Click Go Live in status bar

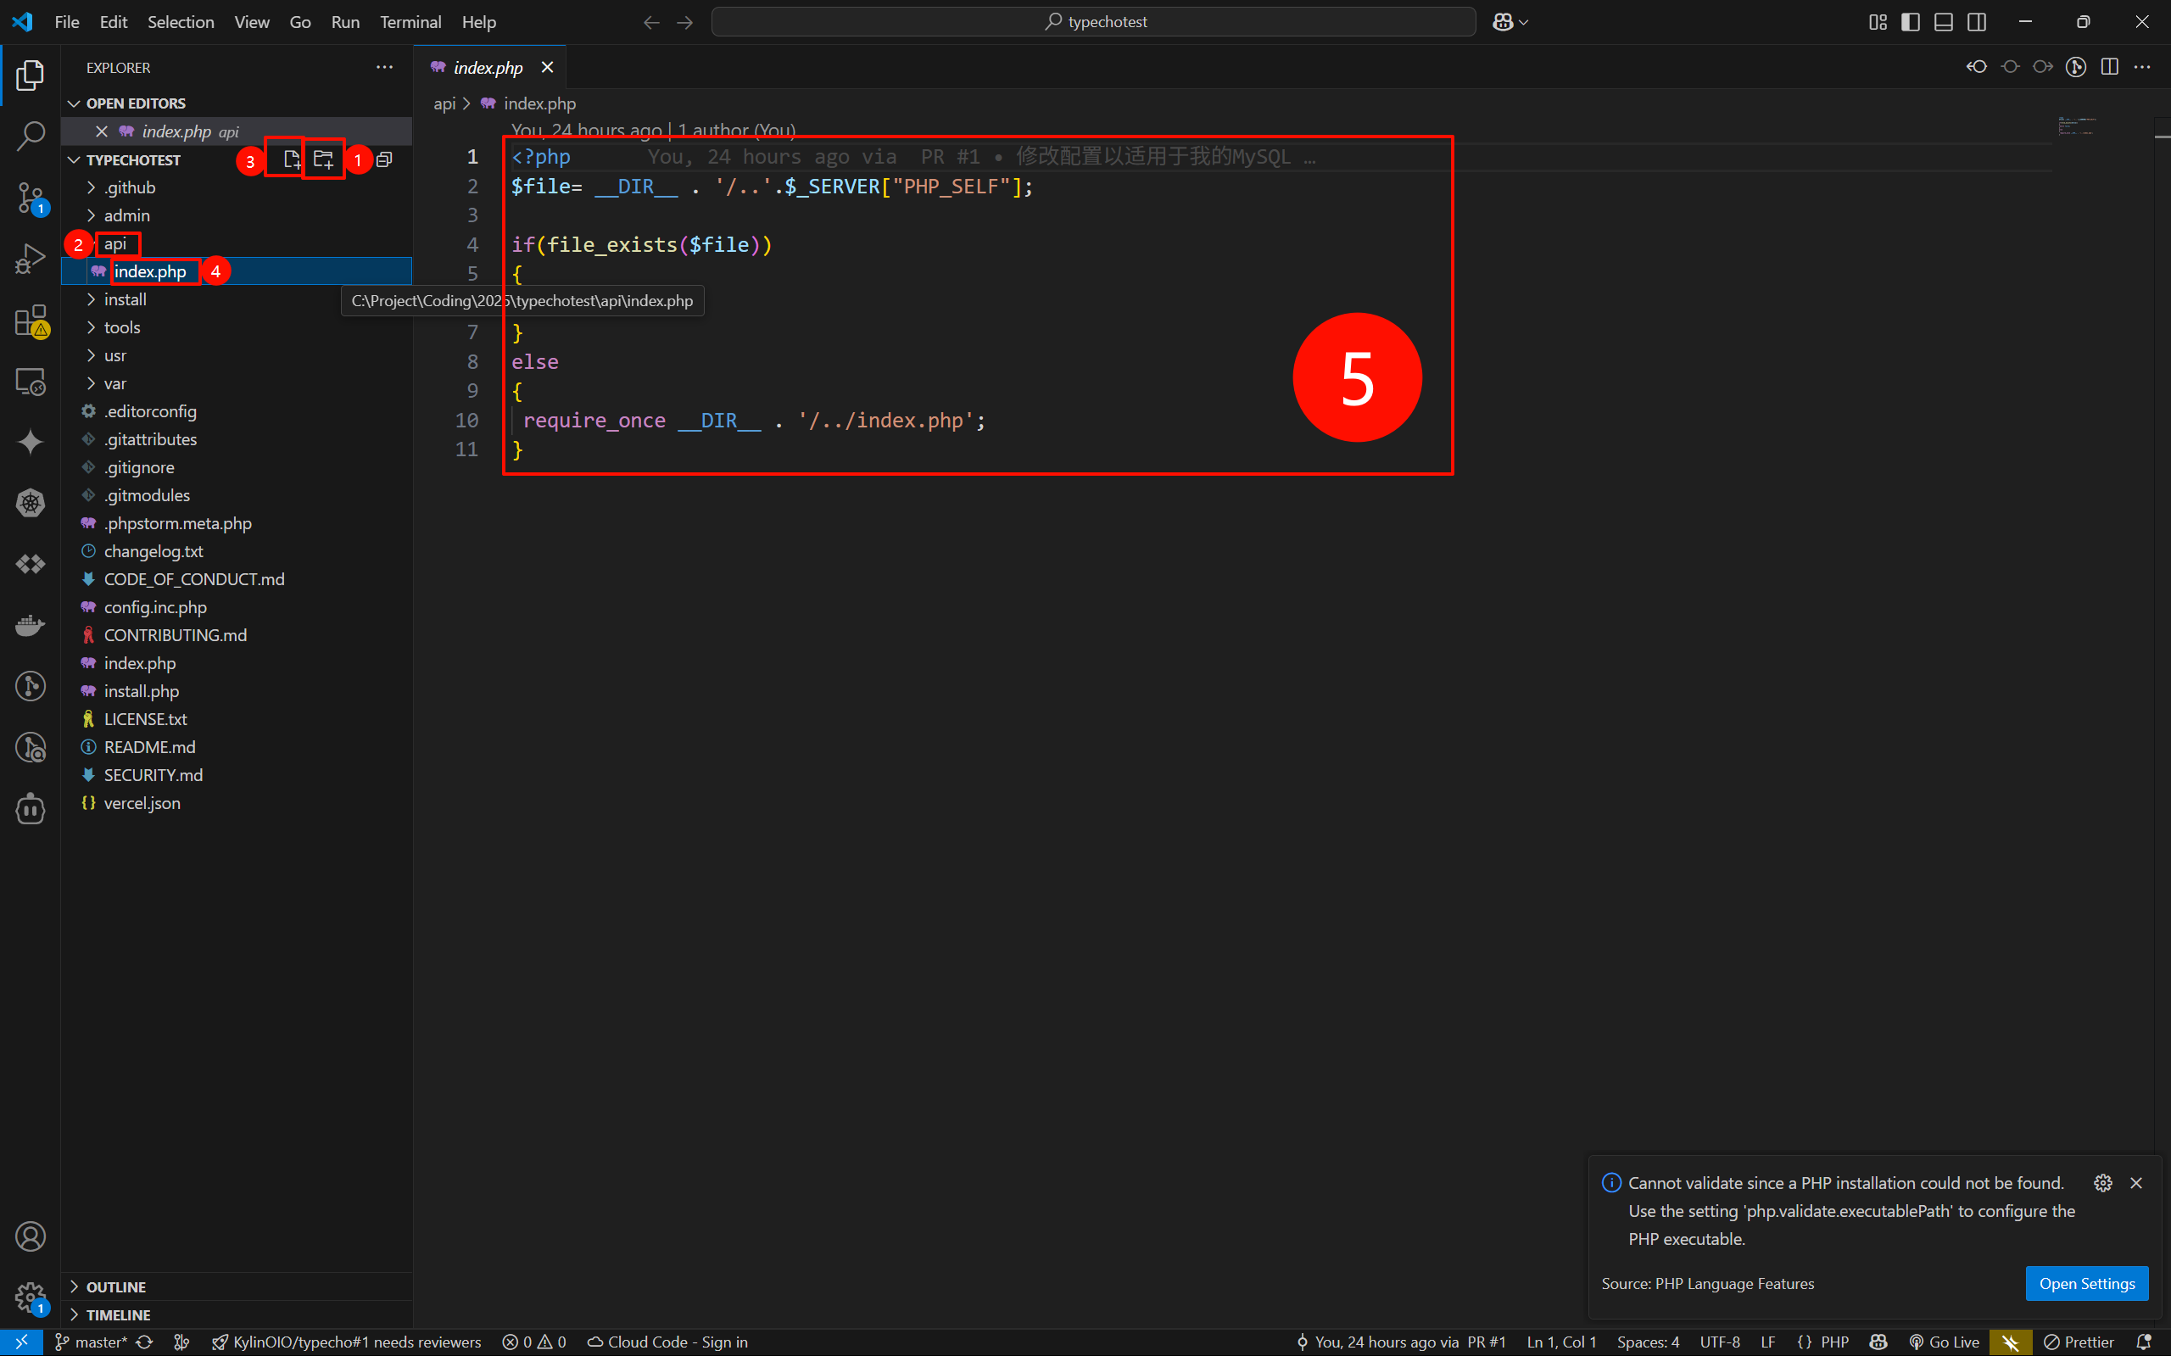pos(1944,1342)
